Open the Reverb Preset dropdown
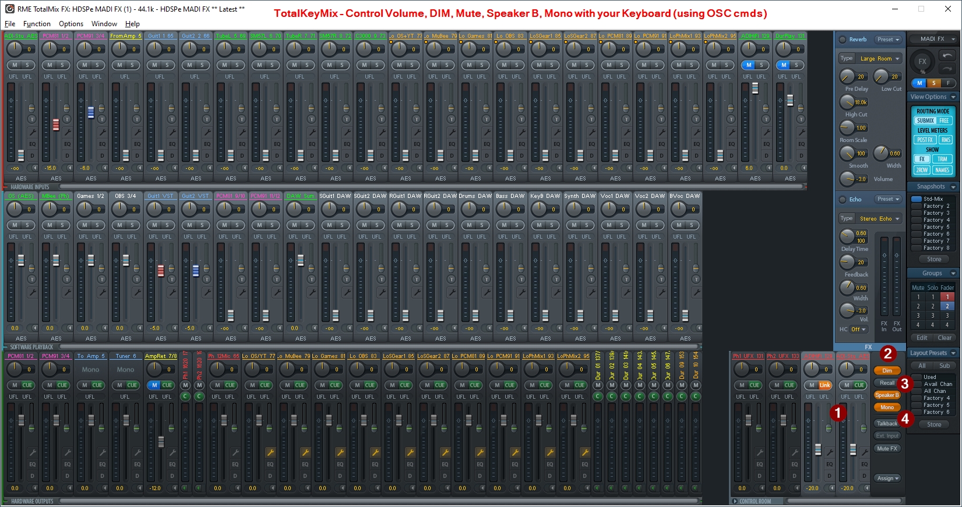 coord(889,40)
